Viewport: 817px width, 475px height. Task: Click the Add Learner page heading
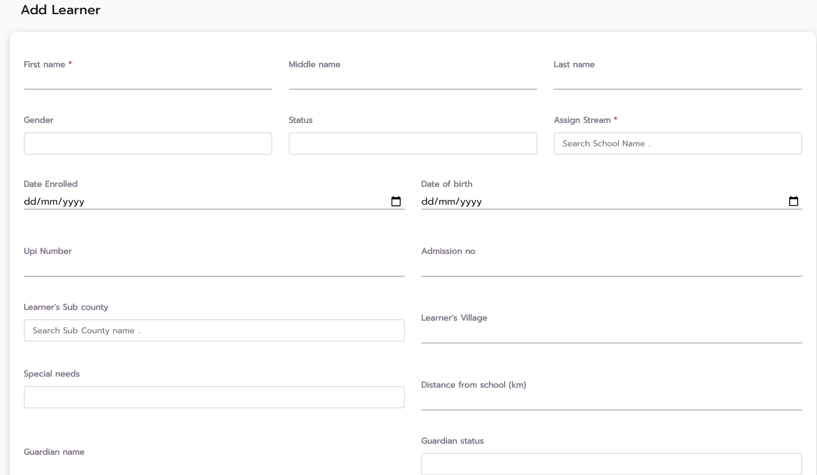[61, 10]
